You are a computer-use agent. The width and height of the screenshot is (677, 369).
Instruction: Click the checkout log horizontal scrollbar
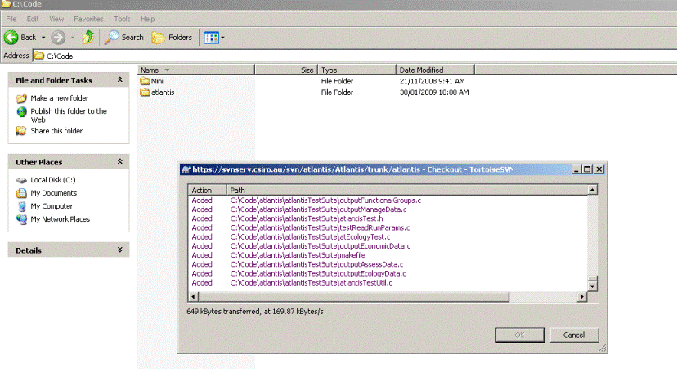point(388,295)
